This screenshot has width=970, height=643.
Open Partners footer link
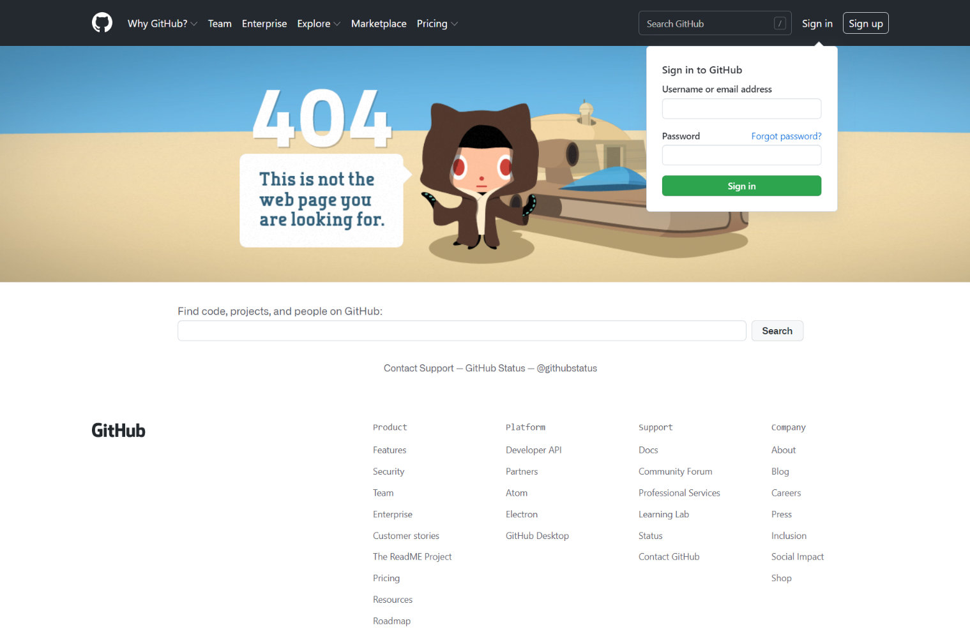(522, 471)
